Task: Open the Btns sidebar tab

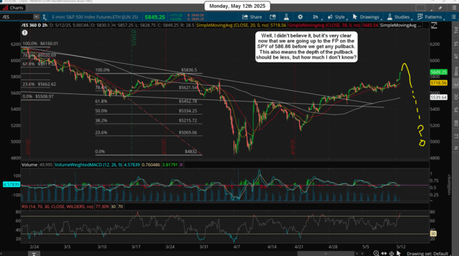Action: 456,71
